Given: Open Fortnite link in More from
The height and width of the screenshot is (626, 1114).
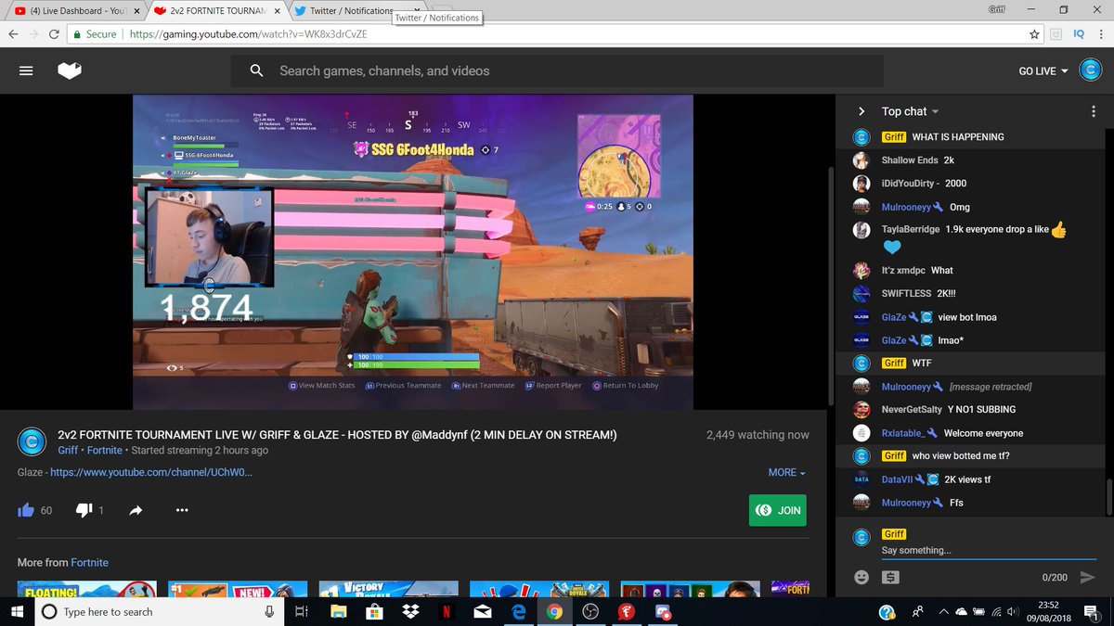Looking at the screenshot, I should pyautogui.click(x=90, y=562).
